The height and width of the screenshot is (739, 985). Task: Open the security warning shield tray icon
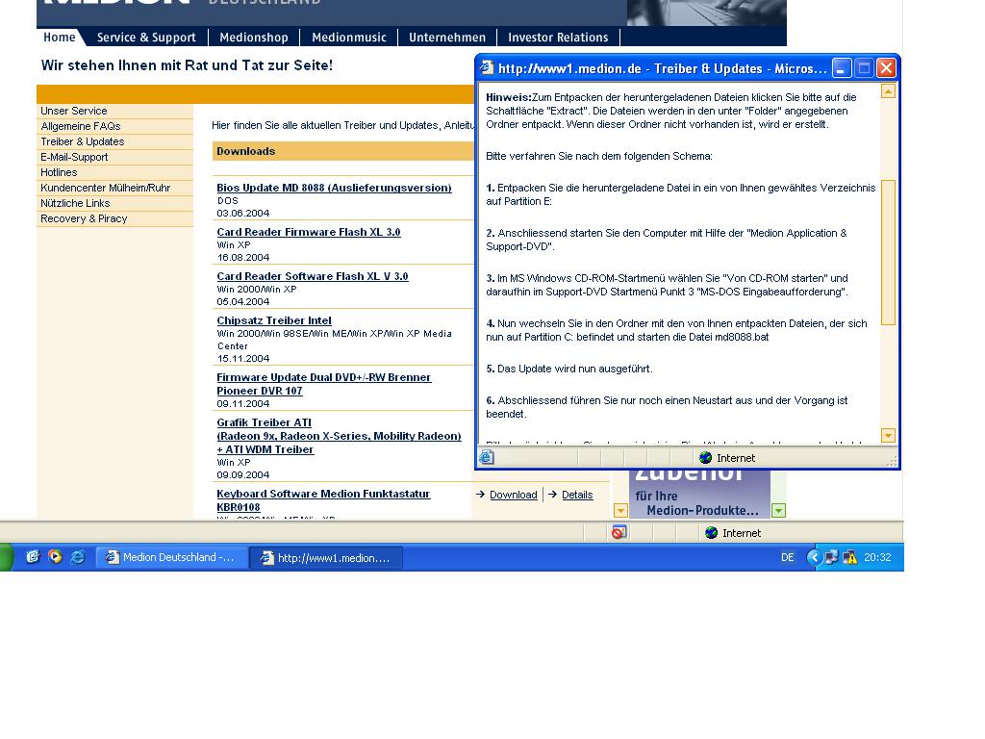click(850, 557)
